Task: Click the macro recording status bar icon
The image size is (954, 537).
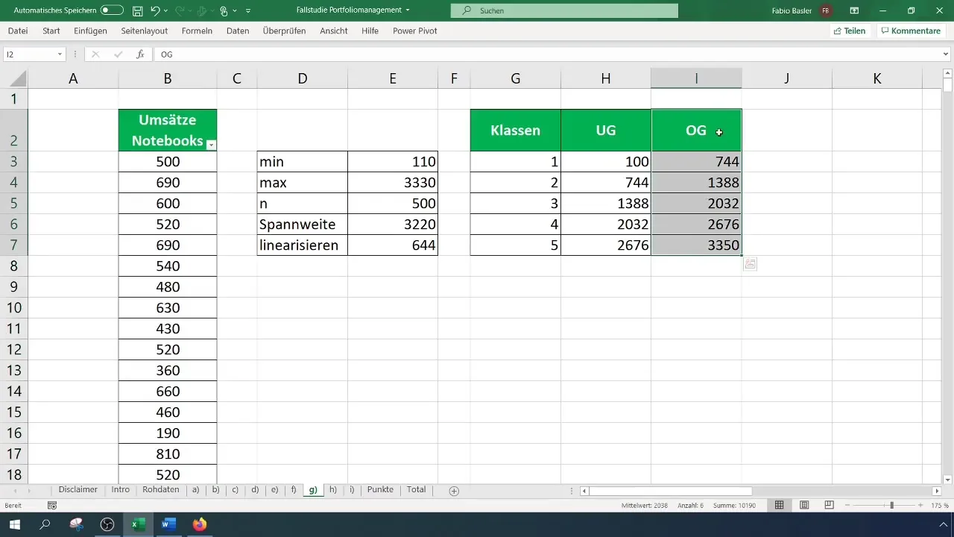Action: [x=52, y=505]
